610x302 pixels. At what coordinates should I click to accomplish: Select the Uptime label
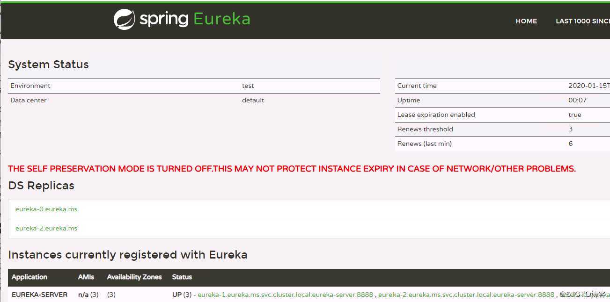pos(409,100)
